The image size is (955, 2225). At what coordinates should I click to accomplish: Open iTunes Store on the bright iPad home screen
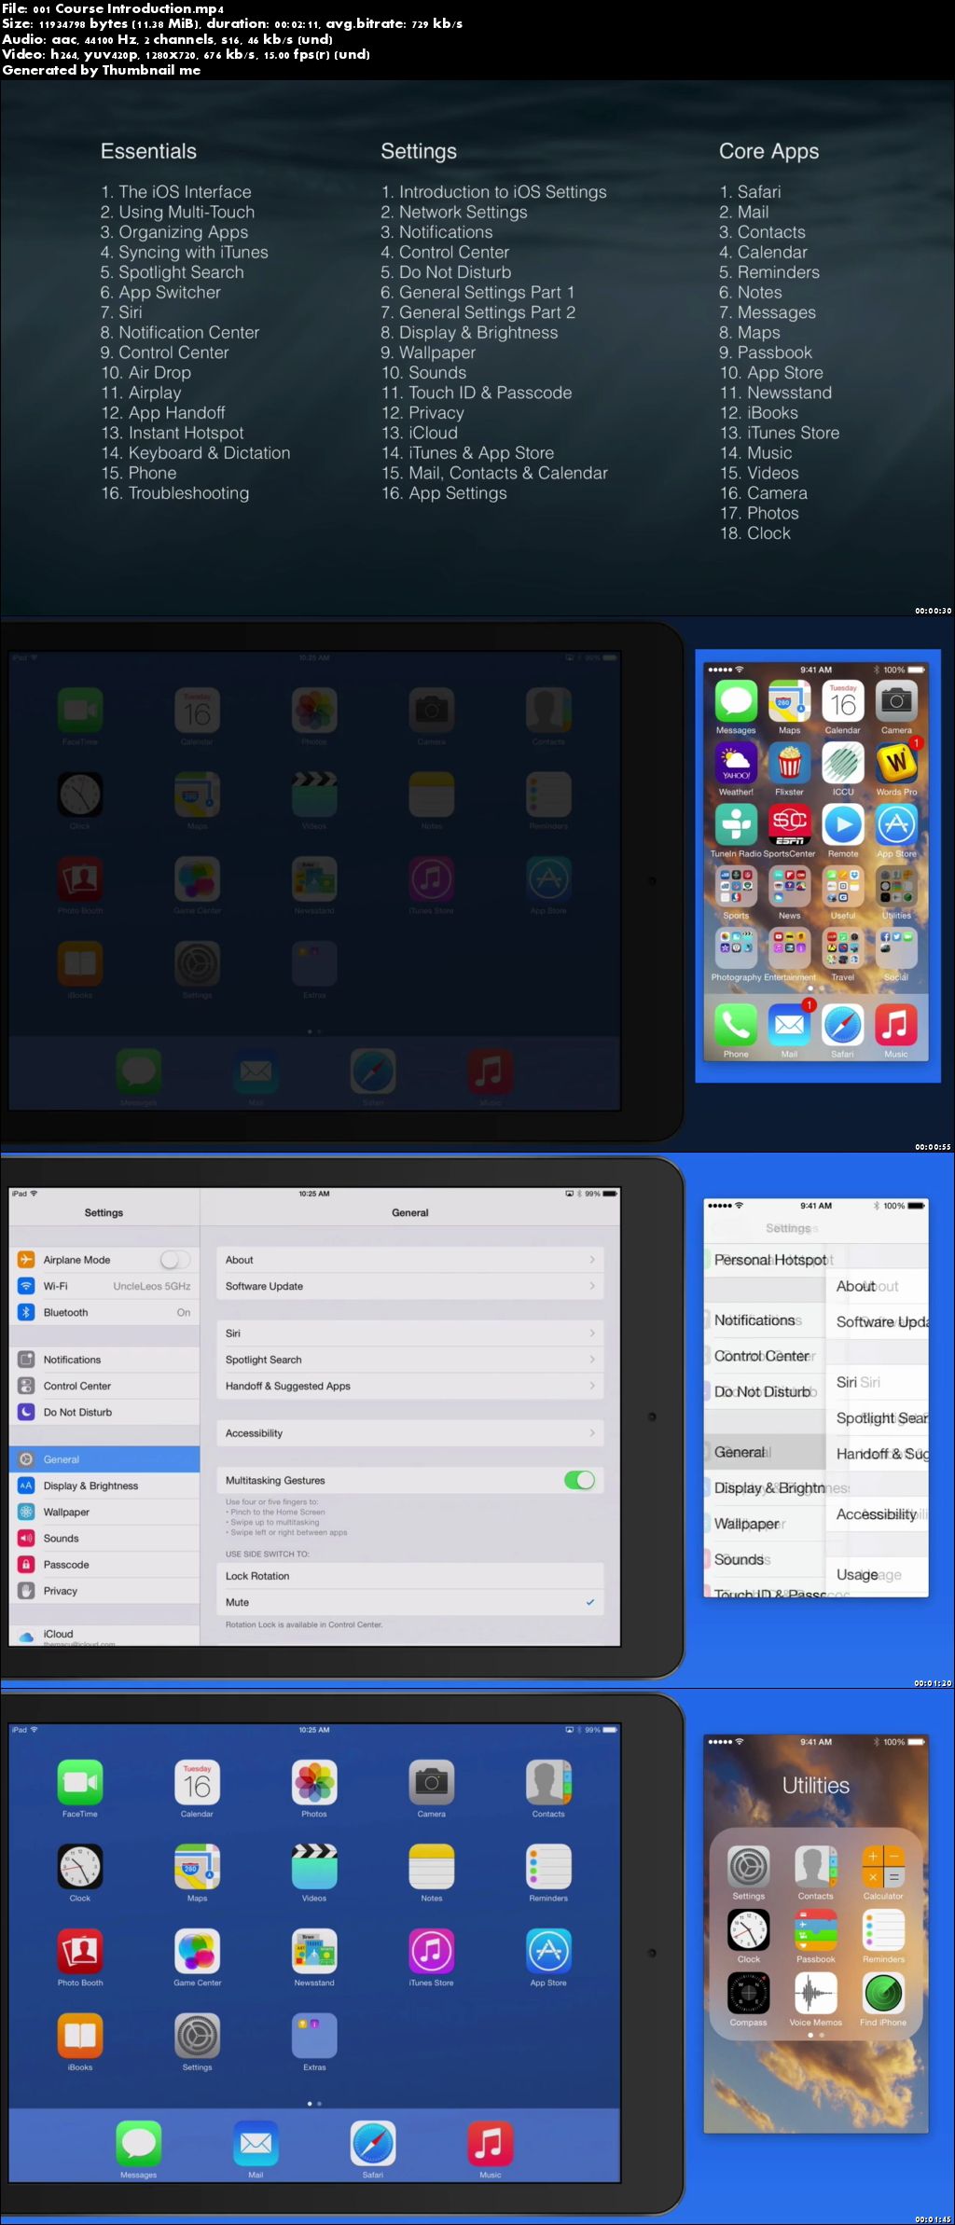click(432, 1952)
